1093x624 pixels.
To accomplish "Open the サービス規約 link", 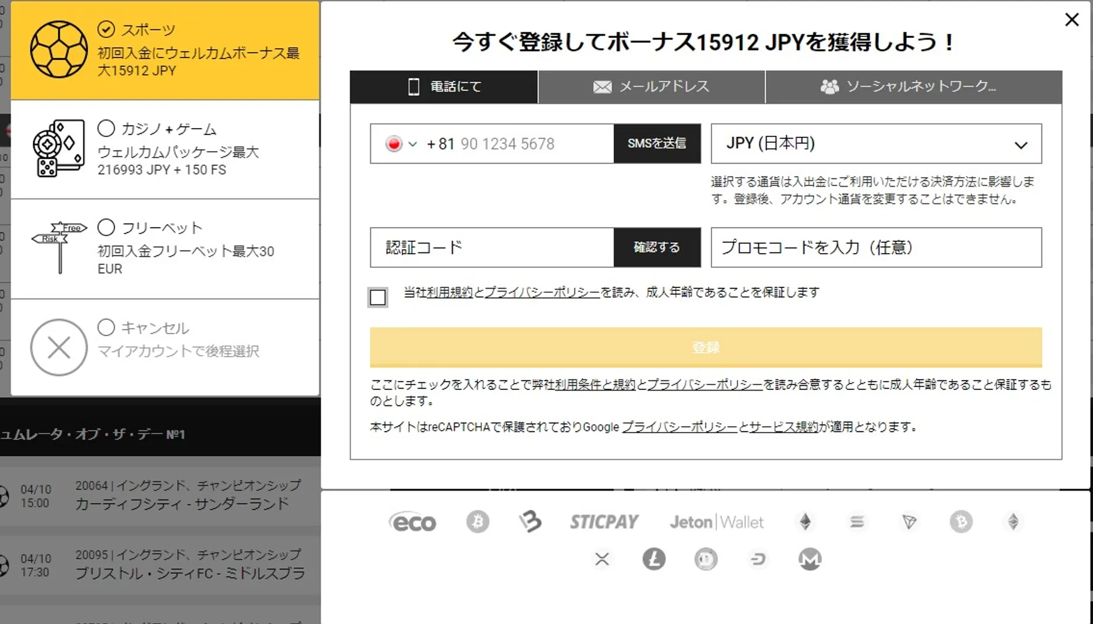I will (x=783, y=427).
